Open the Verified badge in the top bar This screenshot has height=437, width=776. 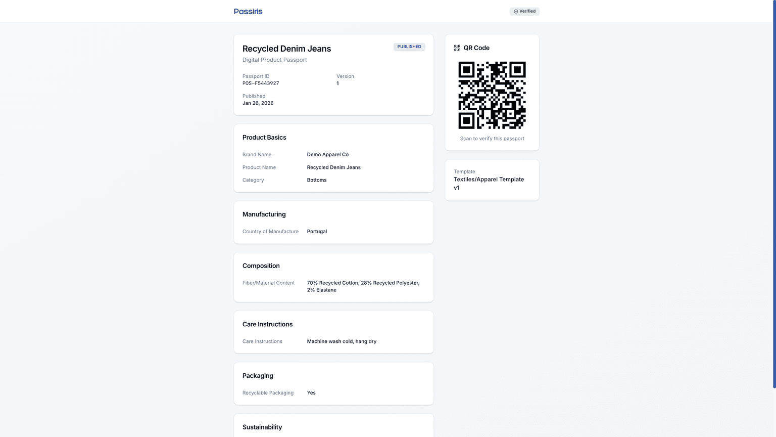[x=524, y=11]
